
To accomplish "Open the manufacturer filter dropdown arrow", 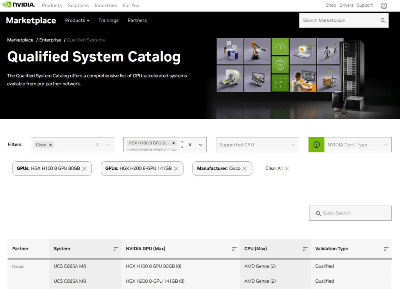I will (x=108, y=144).
